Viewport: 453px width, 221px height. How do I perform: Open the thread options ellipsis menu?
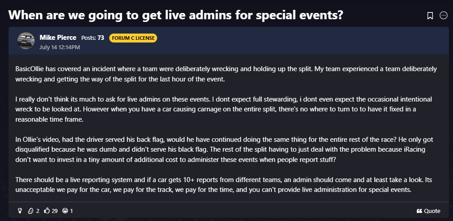coord(443,16)
